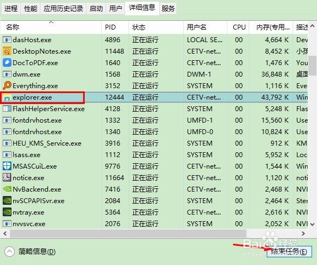The width and height of the screenshot is (317, 265).
Task: Click the horizontal scrollbar left arrow
Action: pos(5,234)
